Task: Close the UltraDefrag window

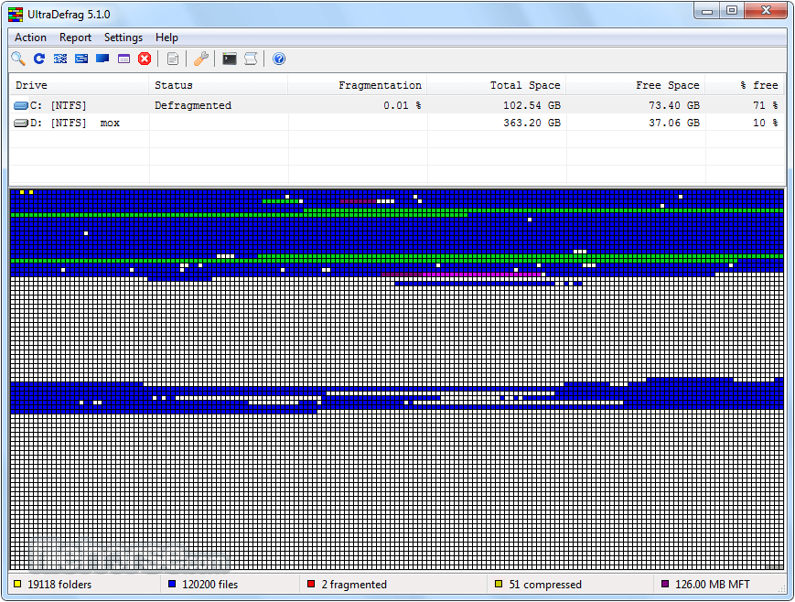Action: (766, 11)
